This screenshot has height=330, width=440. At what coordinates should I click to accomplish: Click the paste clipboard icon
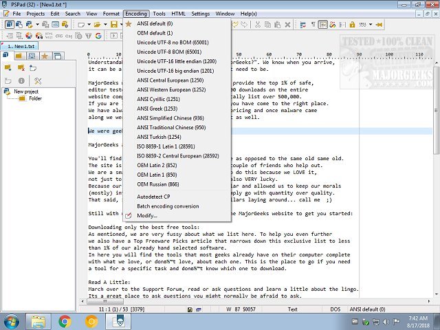coord(277,25)
